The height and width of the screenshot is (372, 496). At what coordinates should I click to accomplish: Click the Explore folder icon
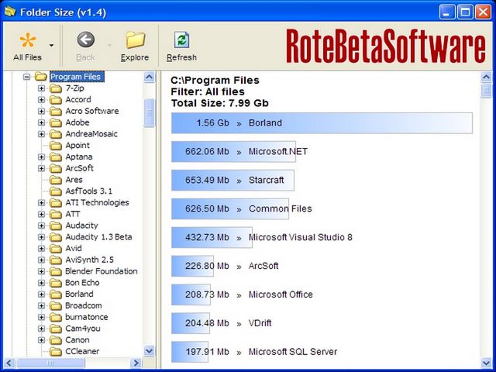pos(135,40)
